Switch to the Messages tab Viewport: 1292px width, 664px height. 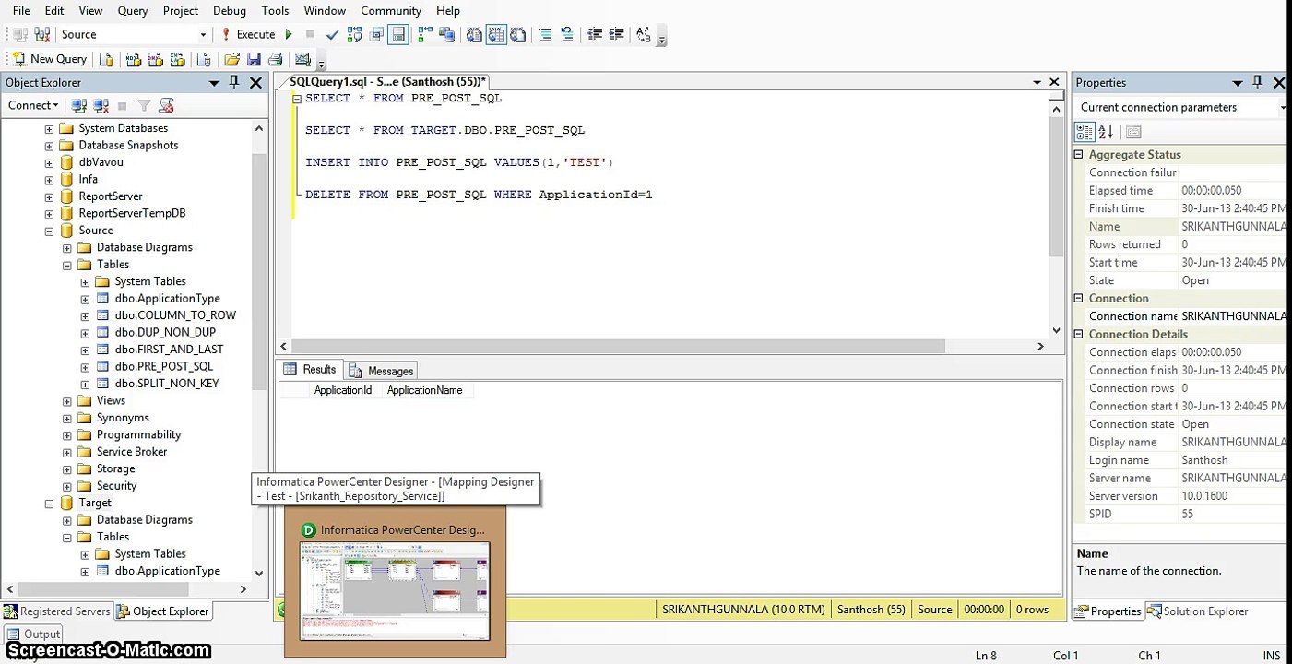click(382, 371)
